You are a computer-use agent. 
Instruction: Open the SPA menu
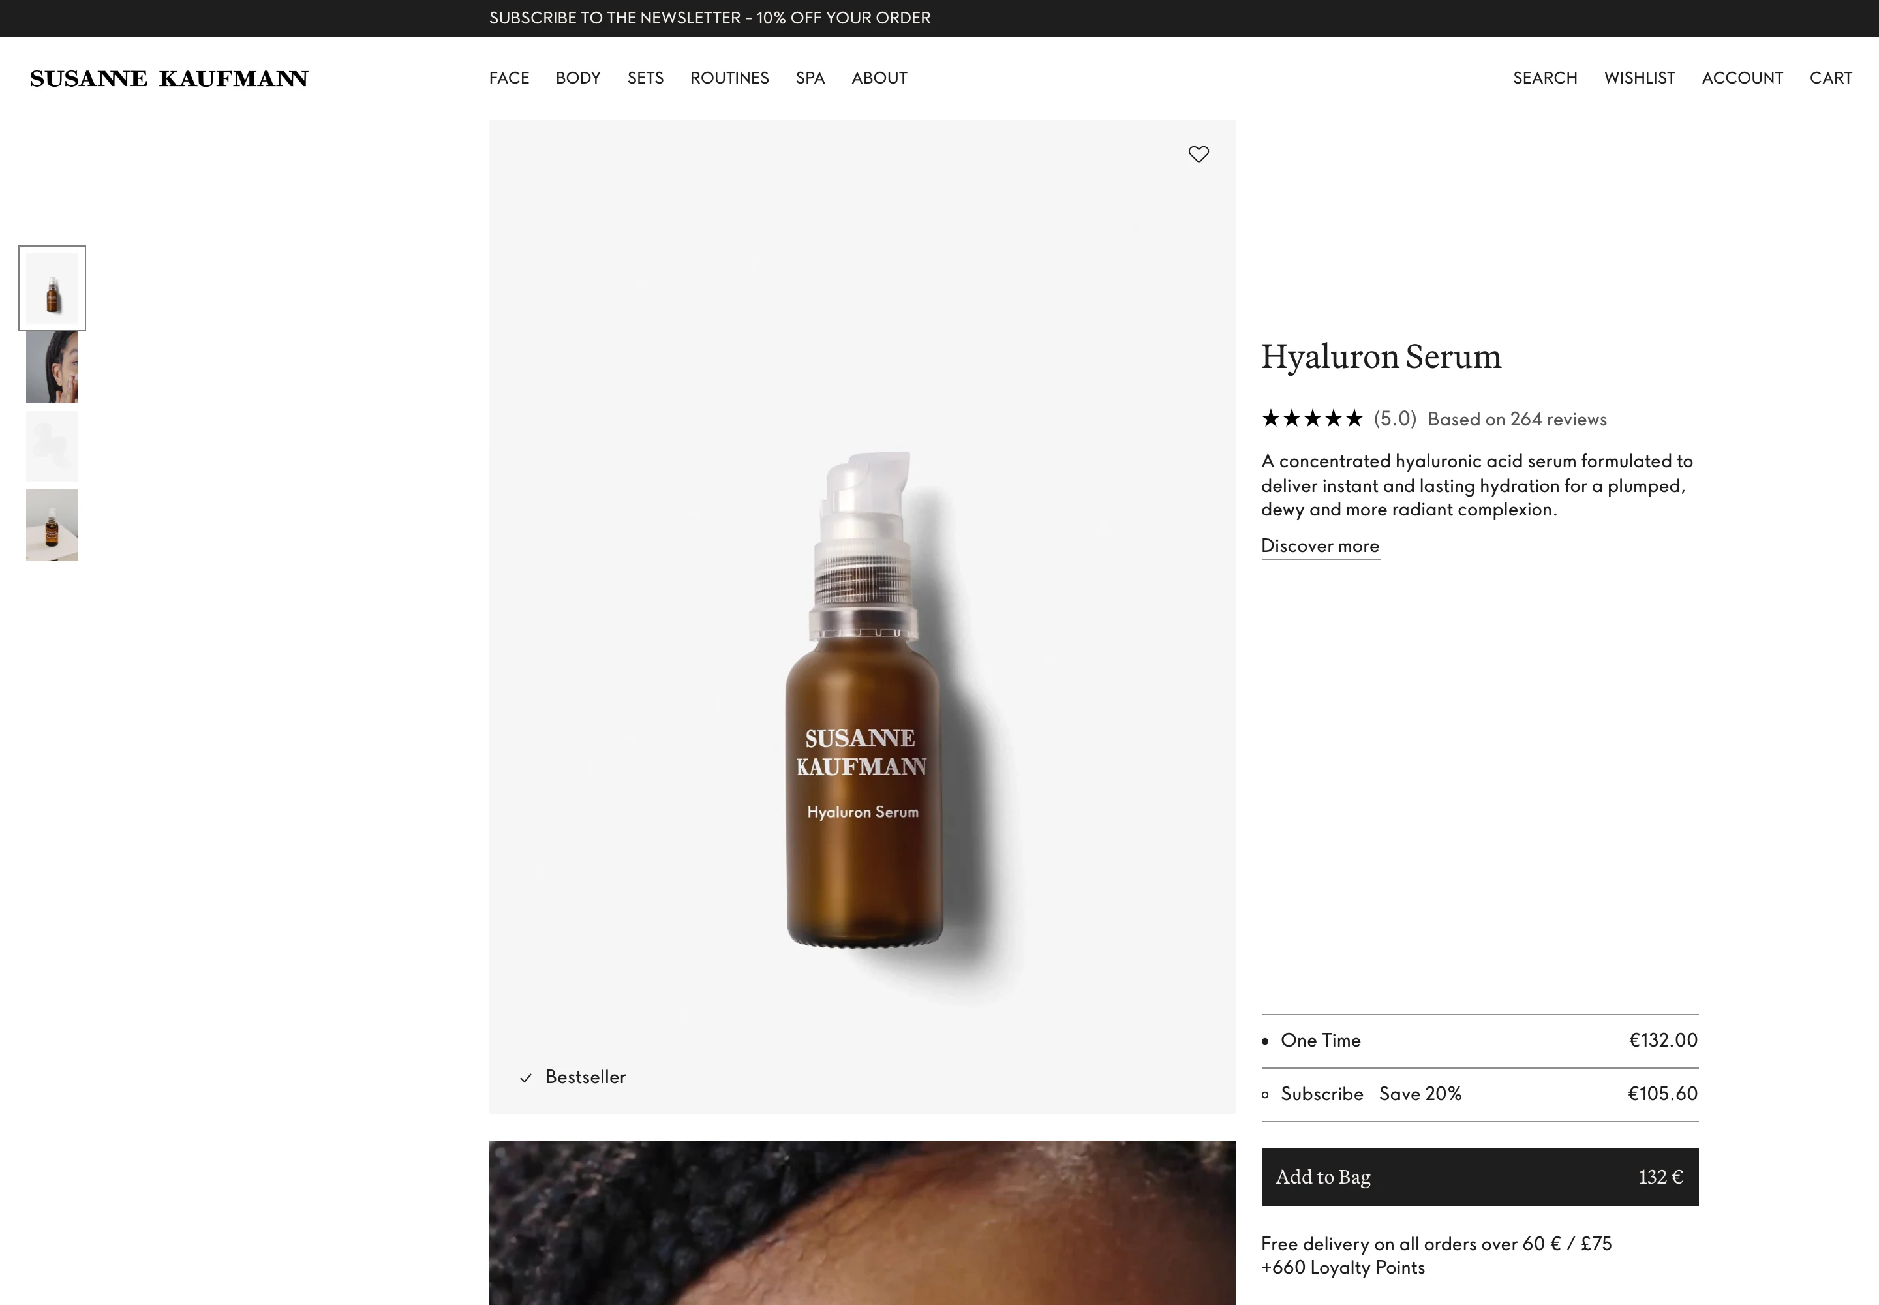810,78
